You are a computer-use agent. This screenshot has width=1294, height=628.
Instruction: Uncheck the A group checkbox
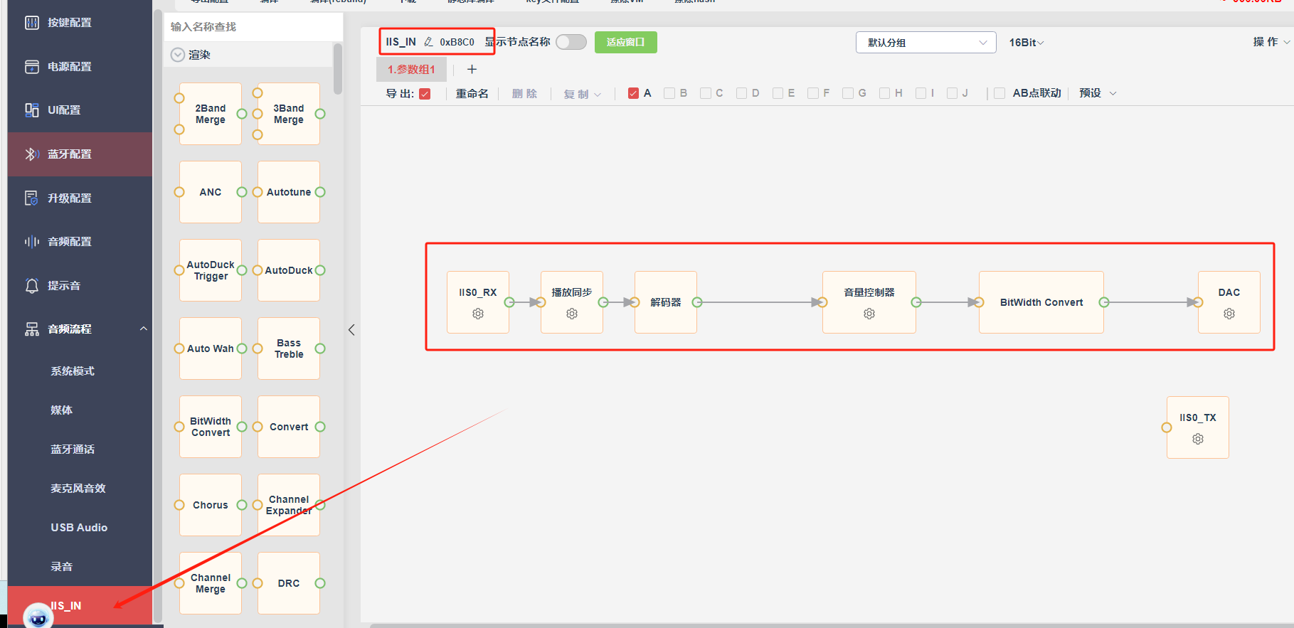[633, 93]
